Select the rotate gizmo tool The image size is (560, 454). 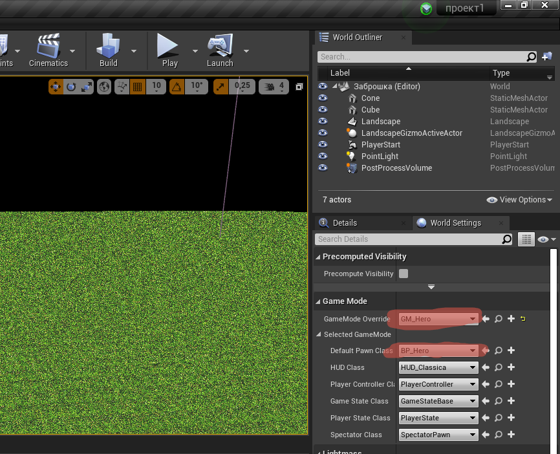tap(71, 87)
